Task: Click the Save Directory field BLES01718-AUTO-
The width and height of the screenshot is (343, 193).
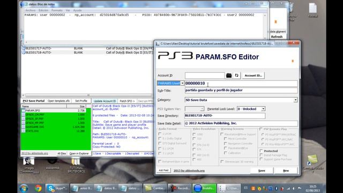Action: [x=225, y=116]
